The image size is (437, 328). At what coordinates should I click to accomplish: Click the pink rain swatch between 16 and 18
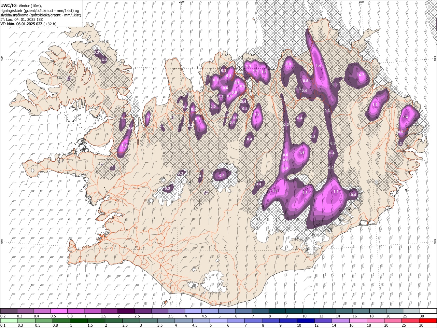point(358,320)
